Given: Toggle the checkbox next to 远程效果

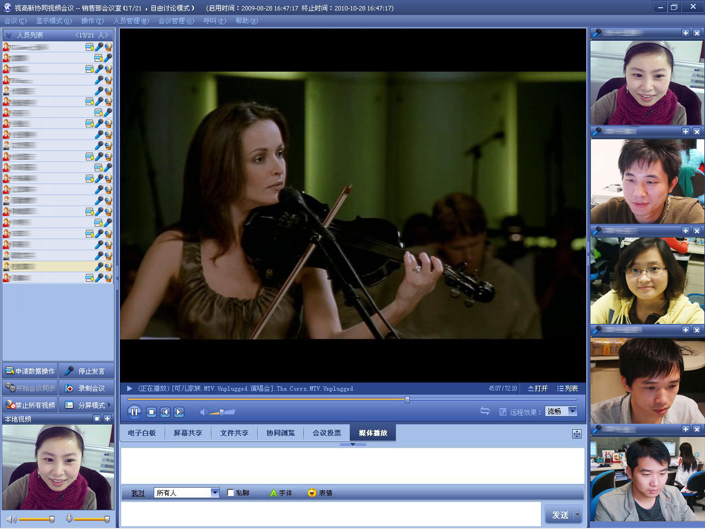Looking at the screenshot, I should [502, 412].
